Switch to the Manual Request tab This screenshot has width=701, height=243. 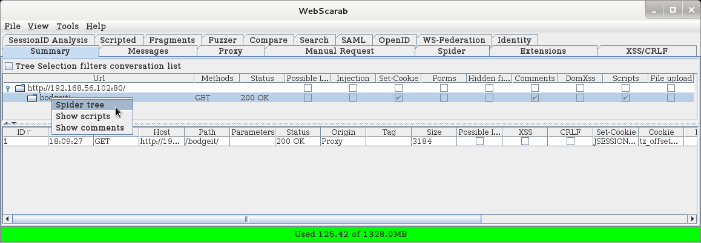pos(340,51)
